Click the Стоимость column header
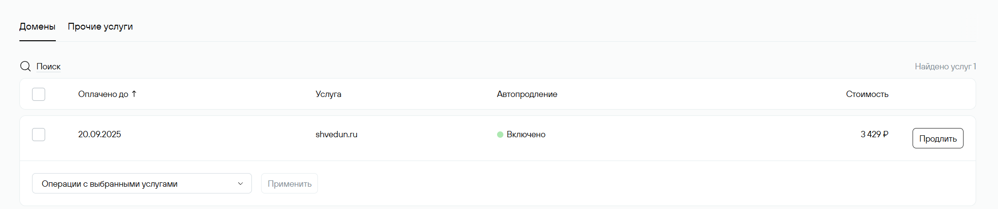This screenshot has height=209, width=998. (x=867, y=94)
